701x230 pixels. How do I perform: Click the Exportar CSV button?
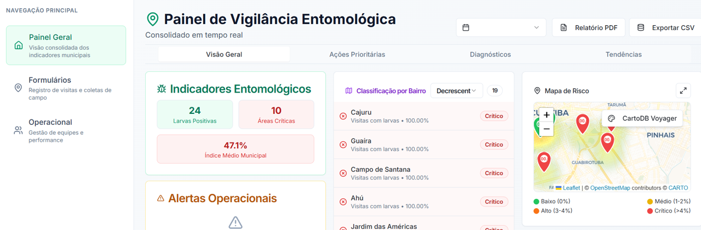click(x=666, y=27)
